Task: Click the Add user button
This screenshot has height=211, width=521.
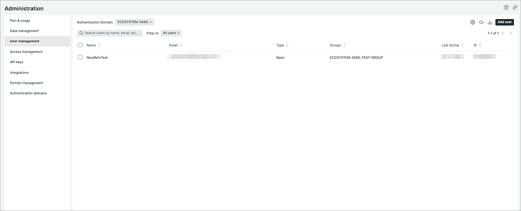Action: [504, 22]
